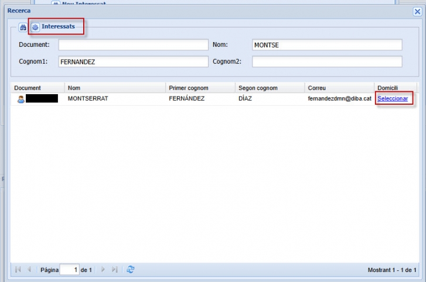426x282 pixels.
Task: Go to the next results page
Action: (x=103, y=269)
